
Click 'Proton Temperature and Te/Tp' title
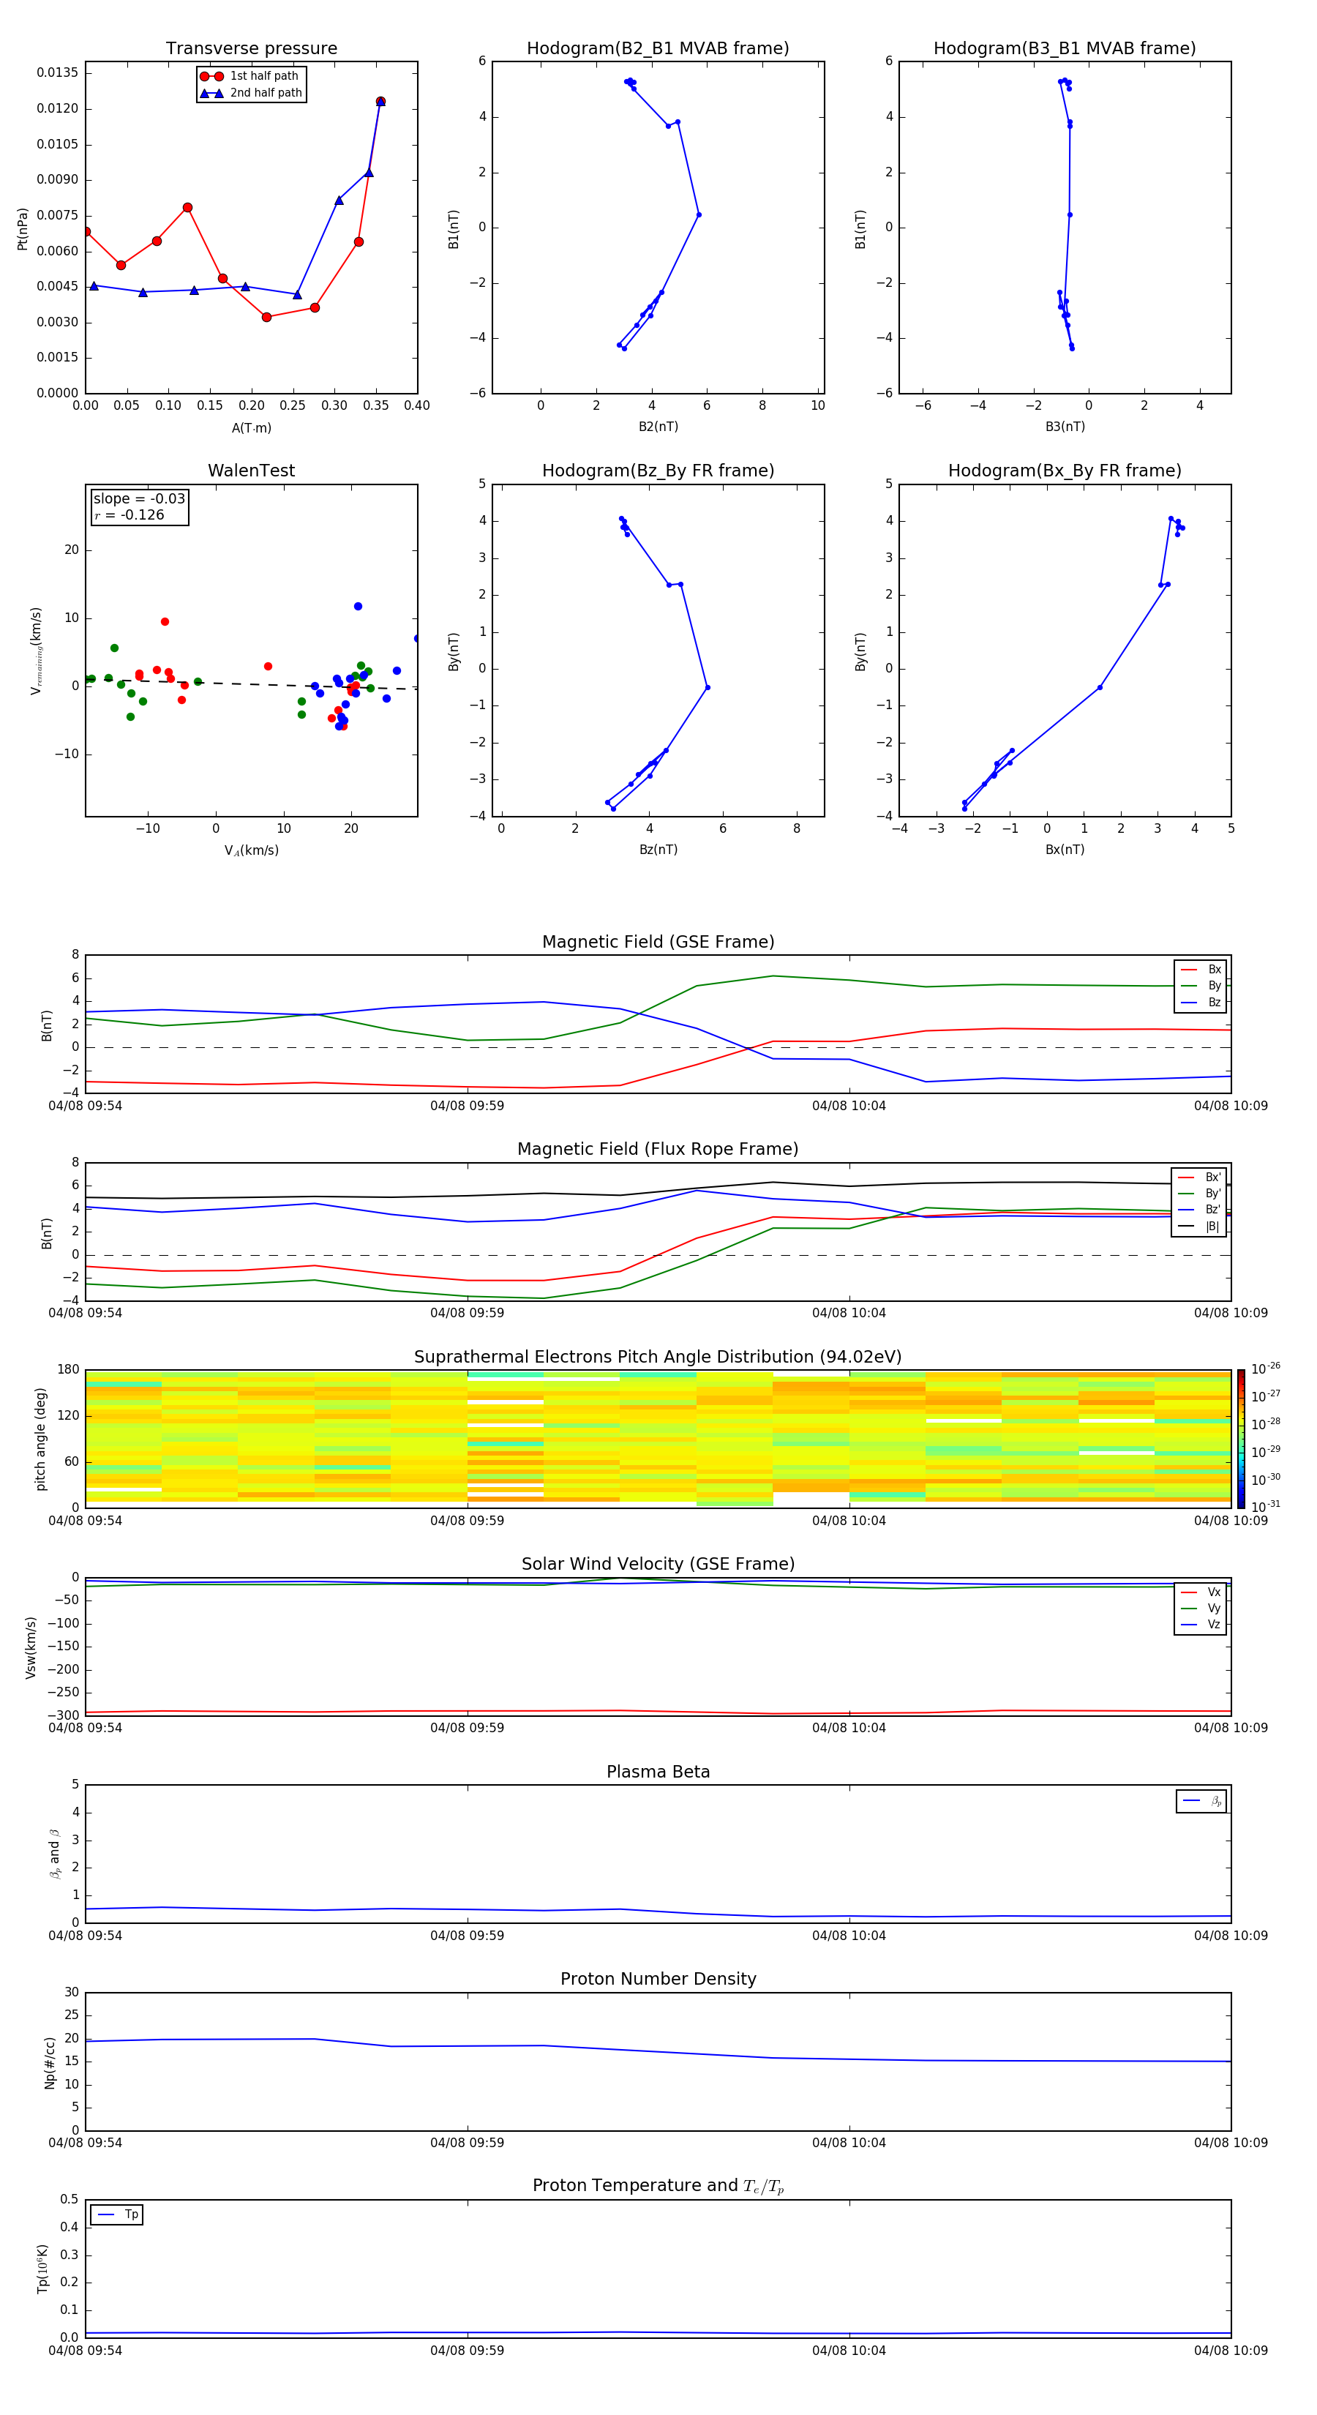coord(658,2186)
